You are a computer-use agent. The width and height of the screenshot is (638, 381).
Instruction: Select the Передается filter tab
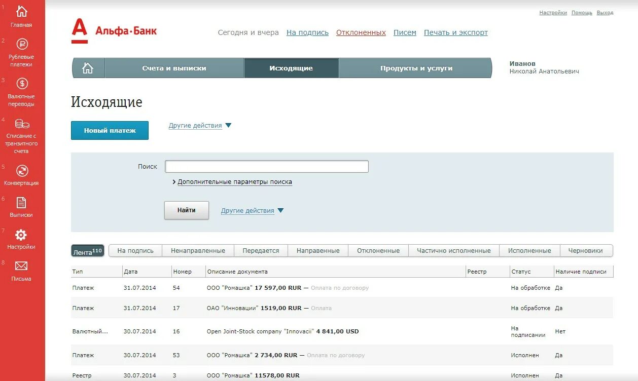click(x=261, y=251)
